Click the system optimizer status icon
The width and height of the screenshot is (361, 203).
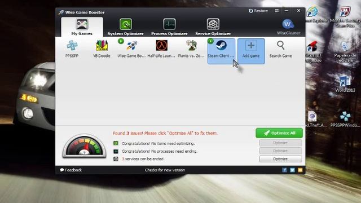[x=116, y=143]
